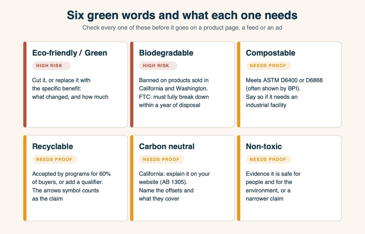Click the line 'The arrows symbol counts'
Viewport: 365px width, 234px height.
pos(65,191)
